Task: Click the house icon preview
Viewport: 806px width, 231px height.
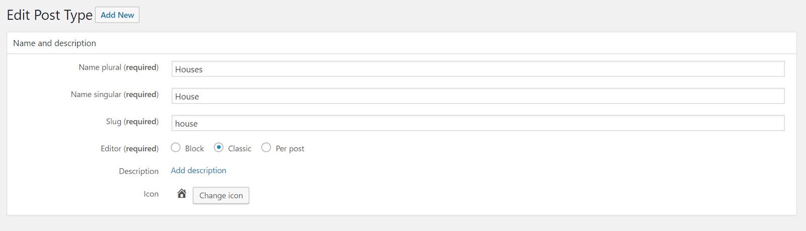Action: [x=182, y=194]
